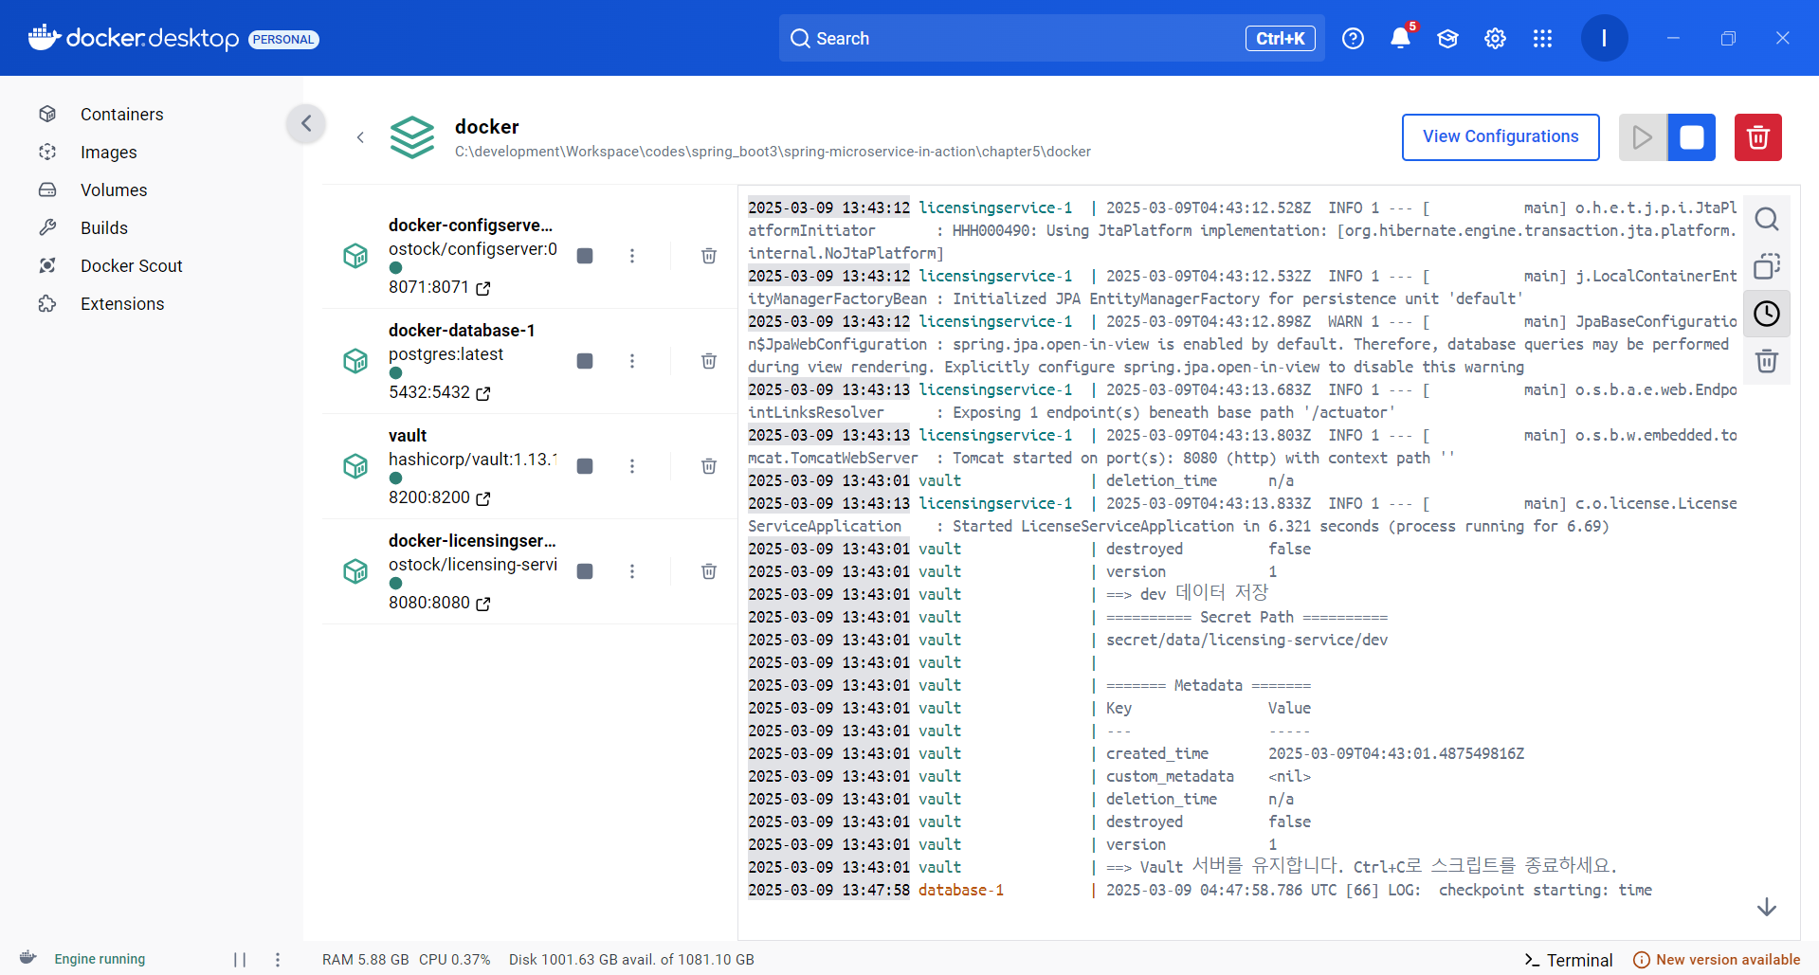Stop the docker compose stack
This screenshot has width=1819, height=975.
(1692, 137)
